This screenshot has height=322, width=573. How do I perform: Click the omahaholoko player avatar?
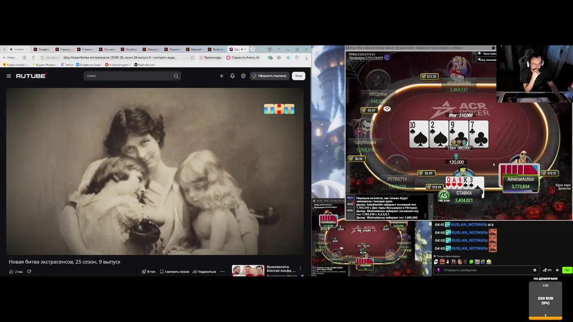(460, 68)
